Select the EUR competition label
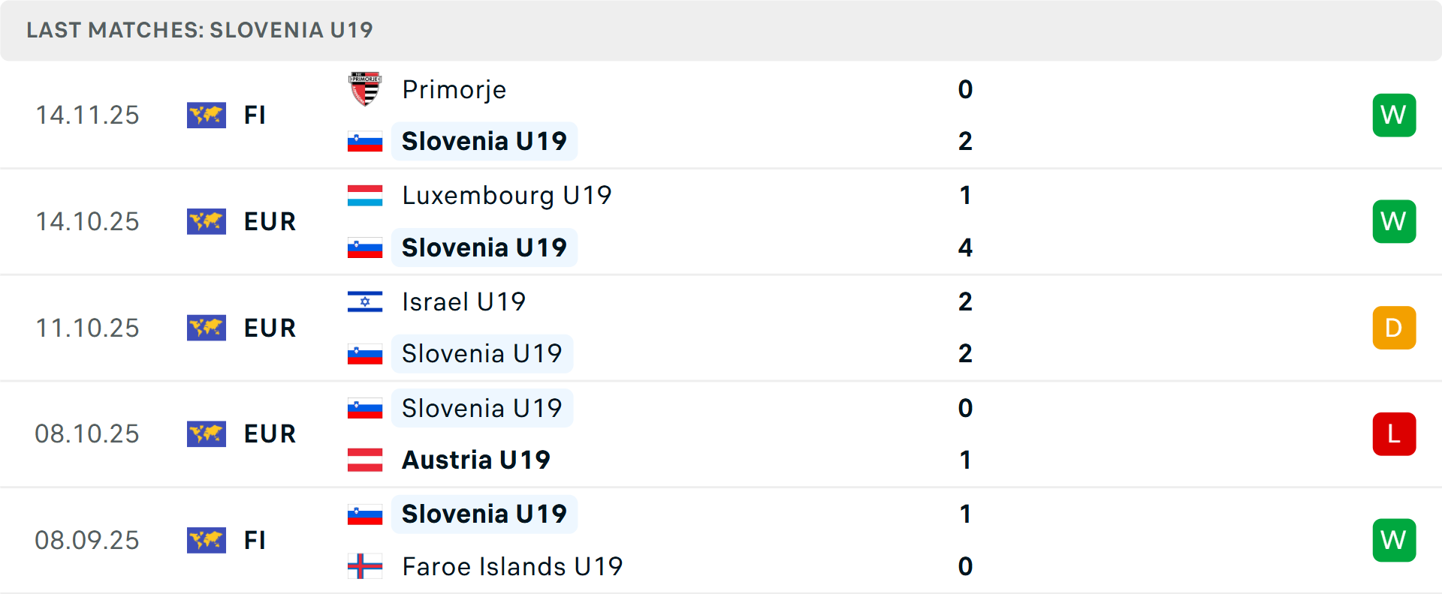Viewport: 1442px width, 594px height. pyautogui.click(x=269, y=221)
